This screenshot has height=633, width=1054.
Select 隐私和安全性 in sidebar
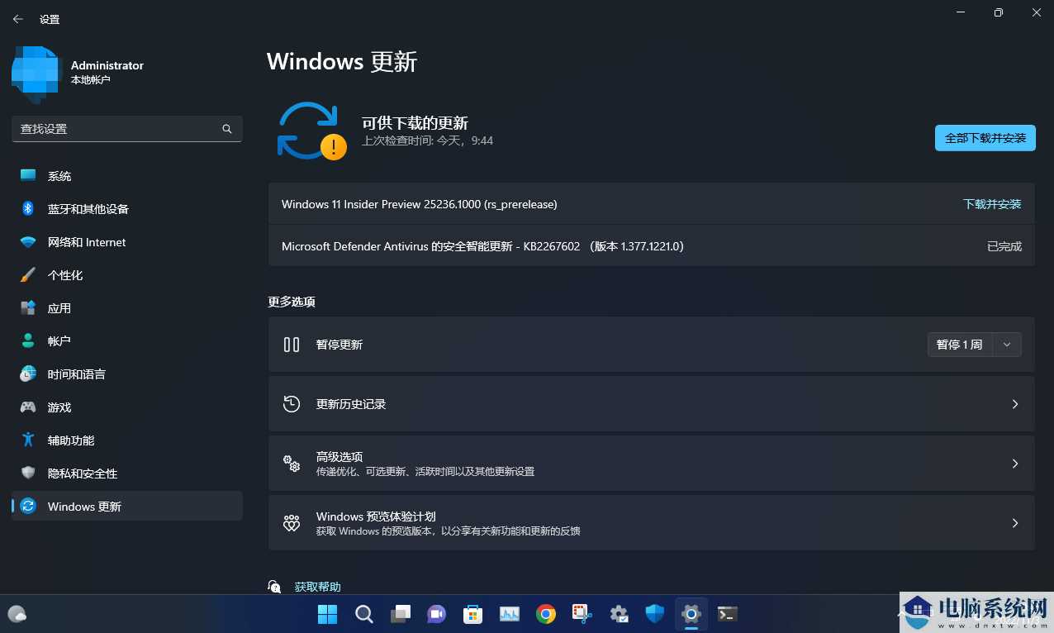click(83, 474)
